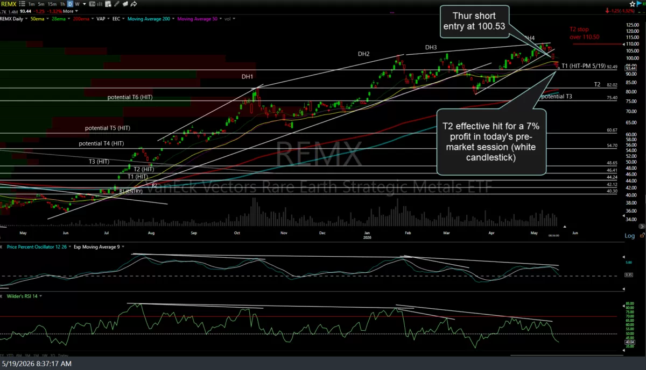Select the Today range button
Image resolution: width=646 pixels, height=370 pixels.
[63, 356]
